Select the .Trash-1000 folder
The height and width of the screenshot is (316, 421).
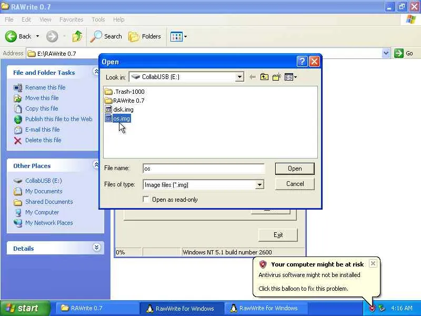[125, 92]
